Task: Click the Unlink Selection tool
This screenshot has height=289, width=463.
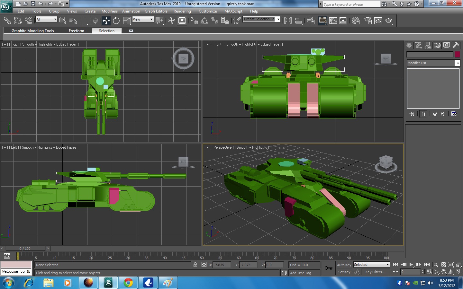Action: 18,21
